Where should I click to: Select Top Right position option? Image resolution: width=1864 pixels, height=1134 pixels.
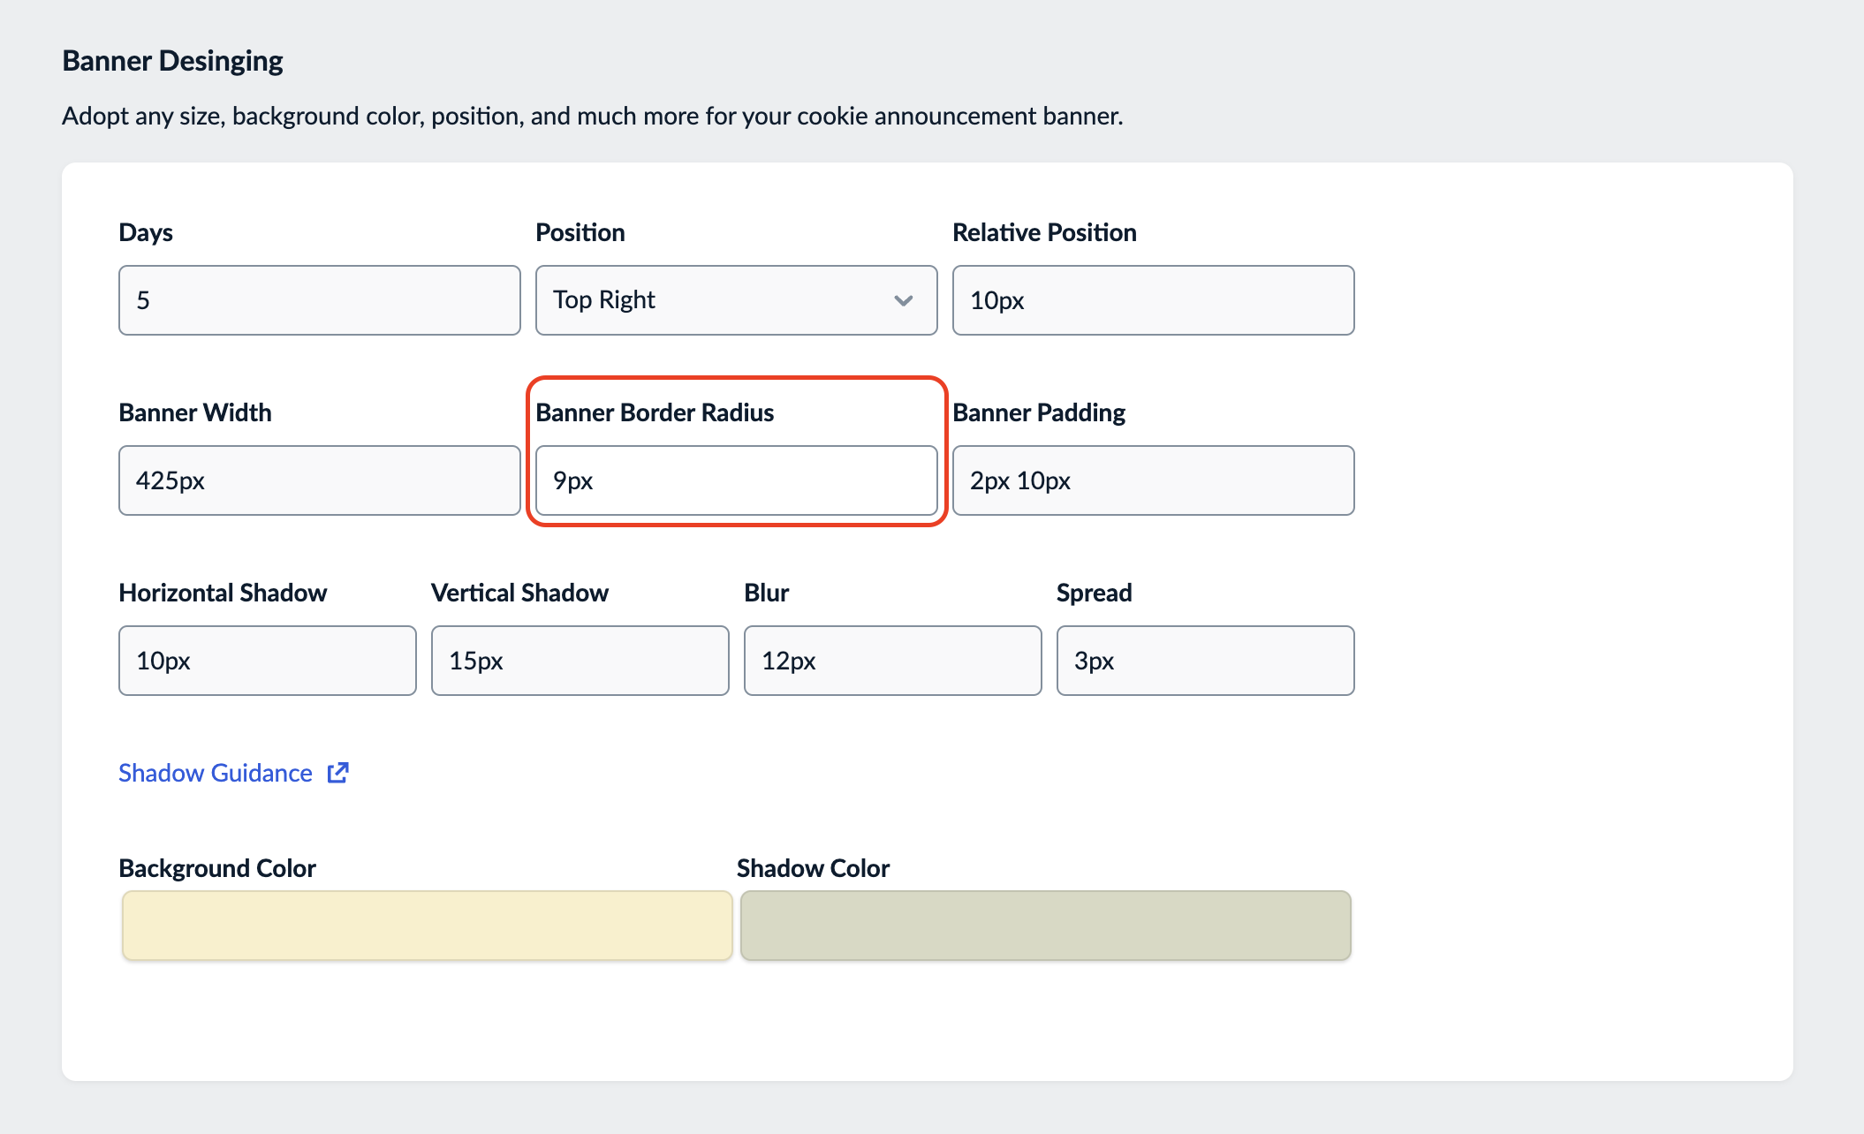point(731,299)
